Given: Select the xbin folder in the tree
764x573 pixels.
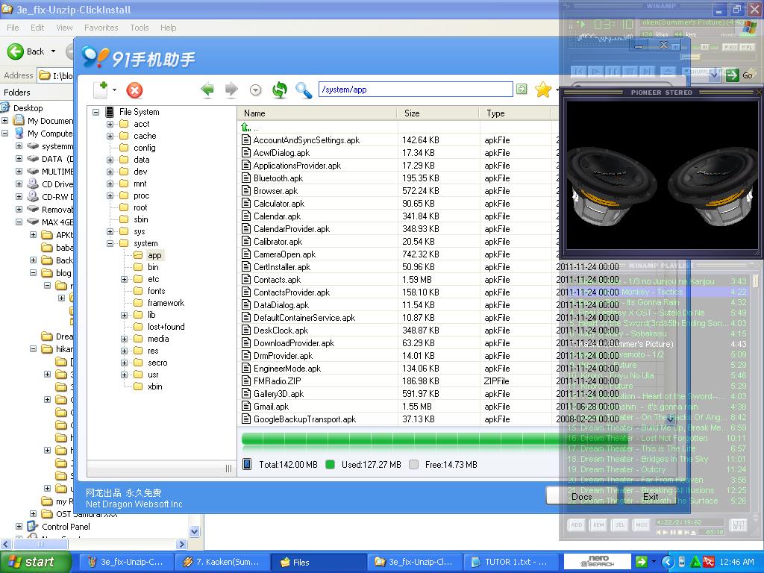Looking at the screenshot, I should [x=155, y=387].
